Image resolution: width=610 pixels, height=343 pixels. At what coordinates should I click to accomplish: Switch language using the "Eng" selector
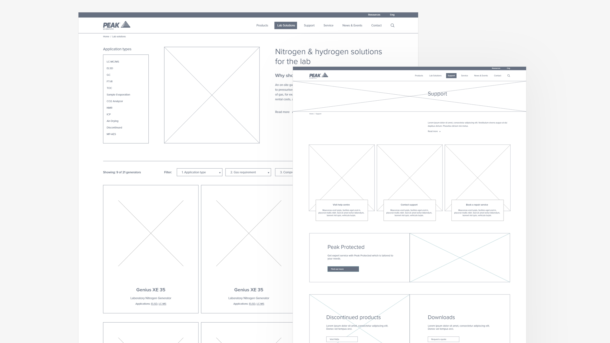392,15
